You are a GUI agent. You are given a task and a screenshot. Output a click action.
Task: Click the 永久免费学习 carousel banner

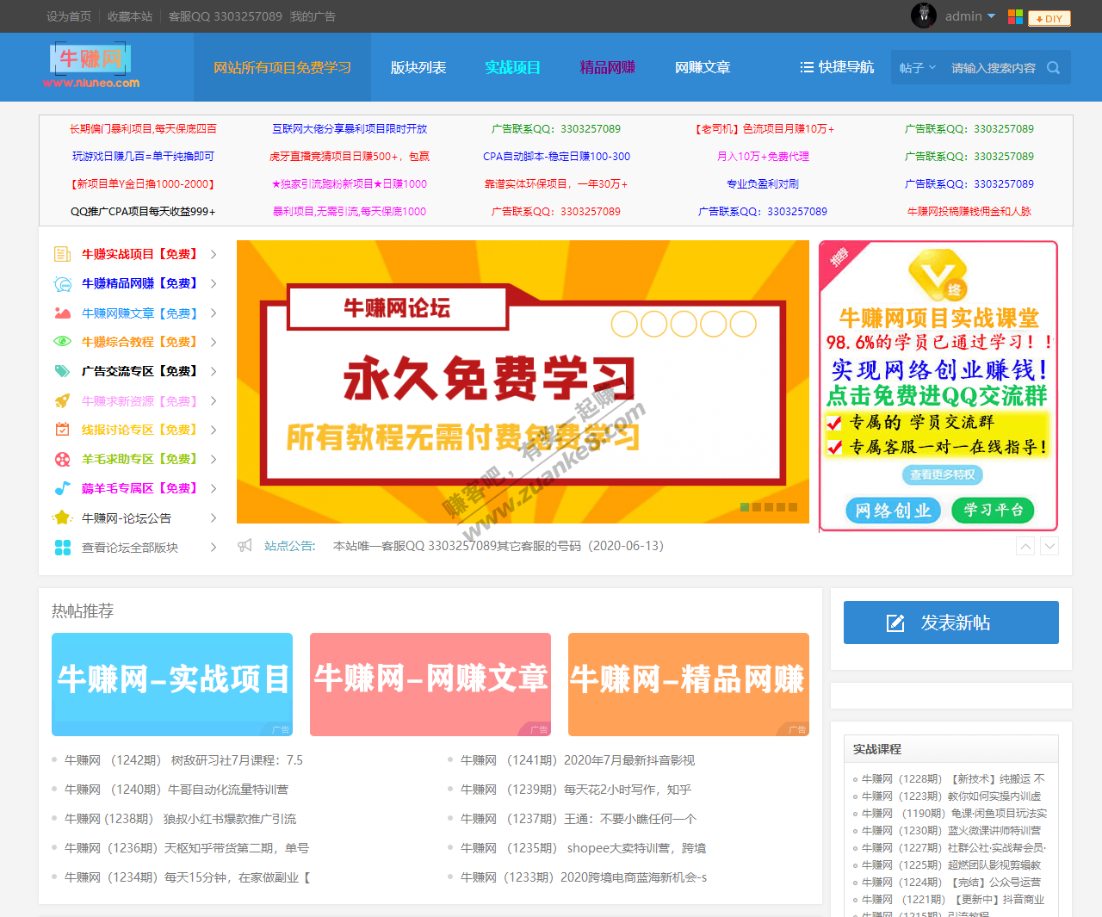[x=523, y=381]
